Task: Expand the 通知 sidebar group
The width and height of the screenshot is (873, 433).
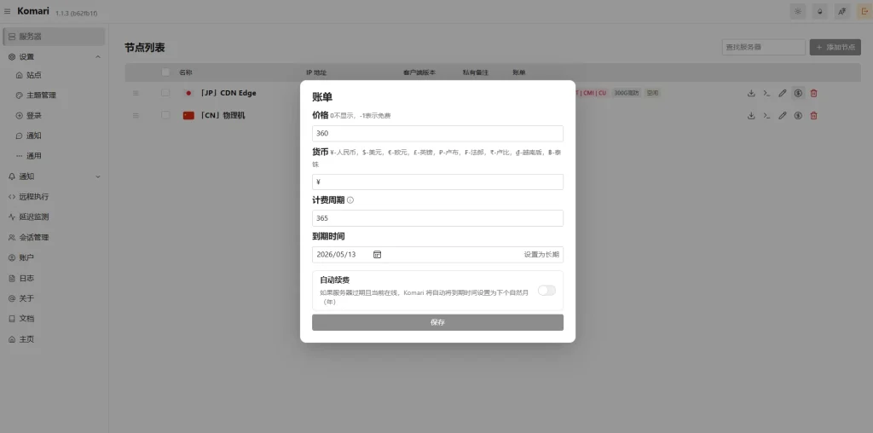Action: [x=97, y=176]
